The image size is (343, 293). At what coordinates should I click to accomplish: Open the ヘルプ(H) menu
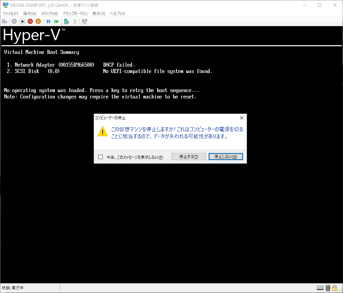[x=117, y=14]
